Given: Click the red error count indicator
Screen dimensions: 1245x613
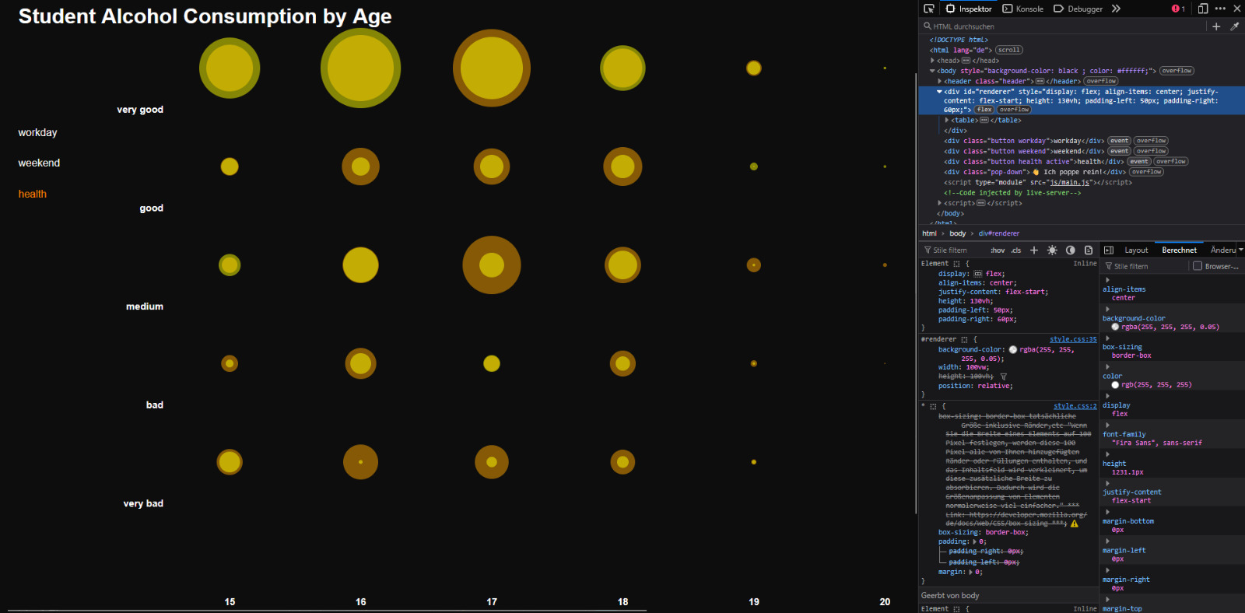Looking at the screenshot, I should pos(1178,9).
